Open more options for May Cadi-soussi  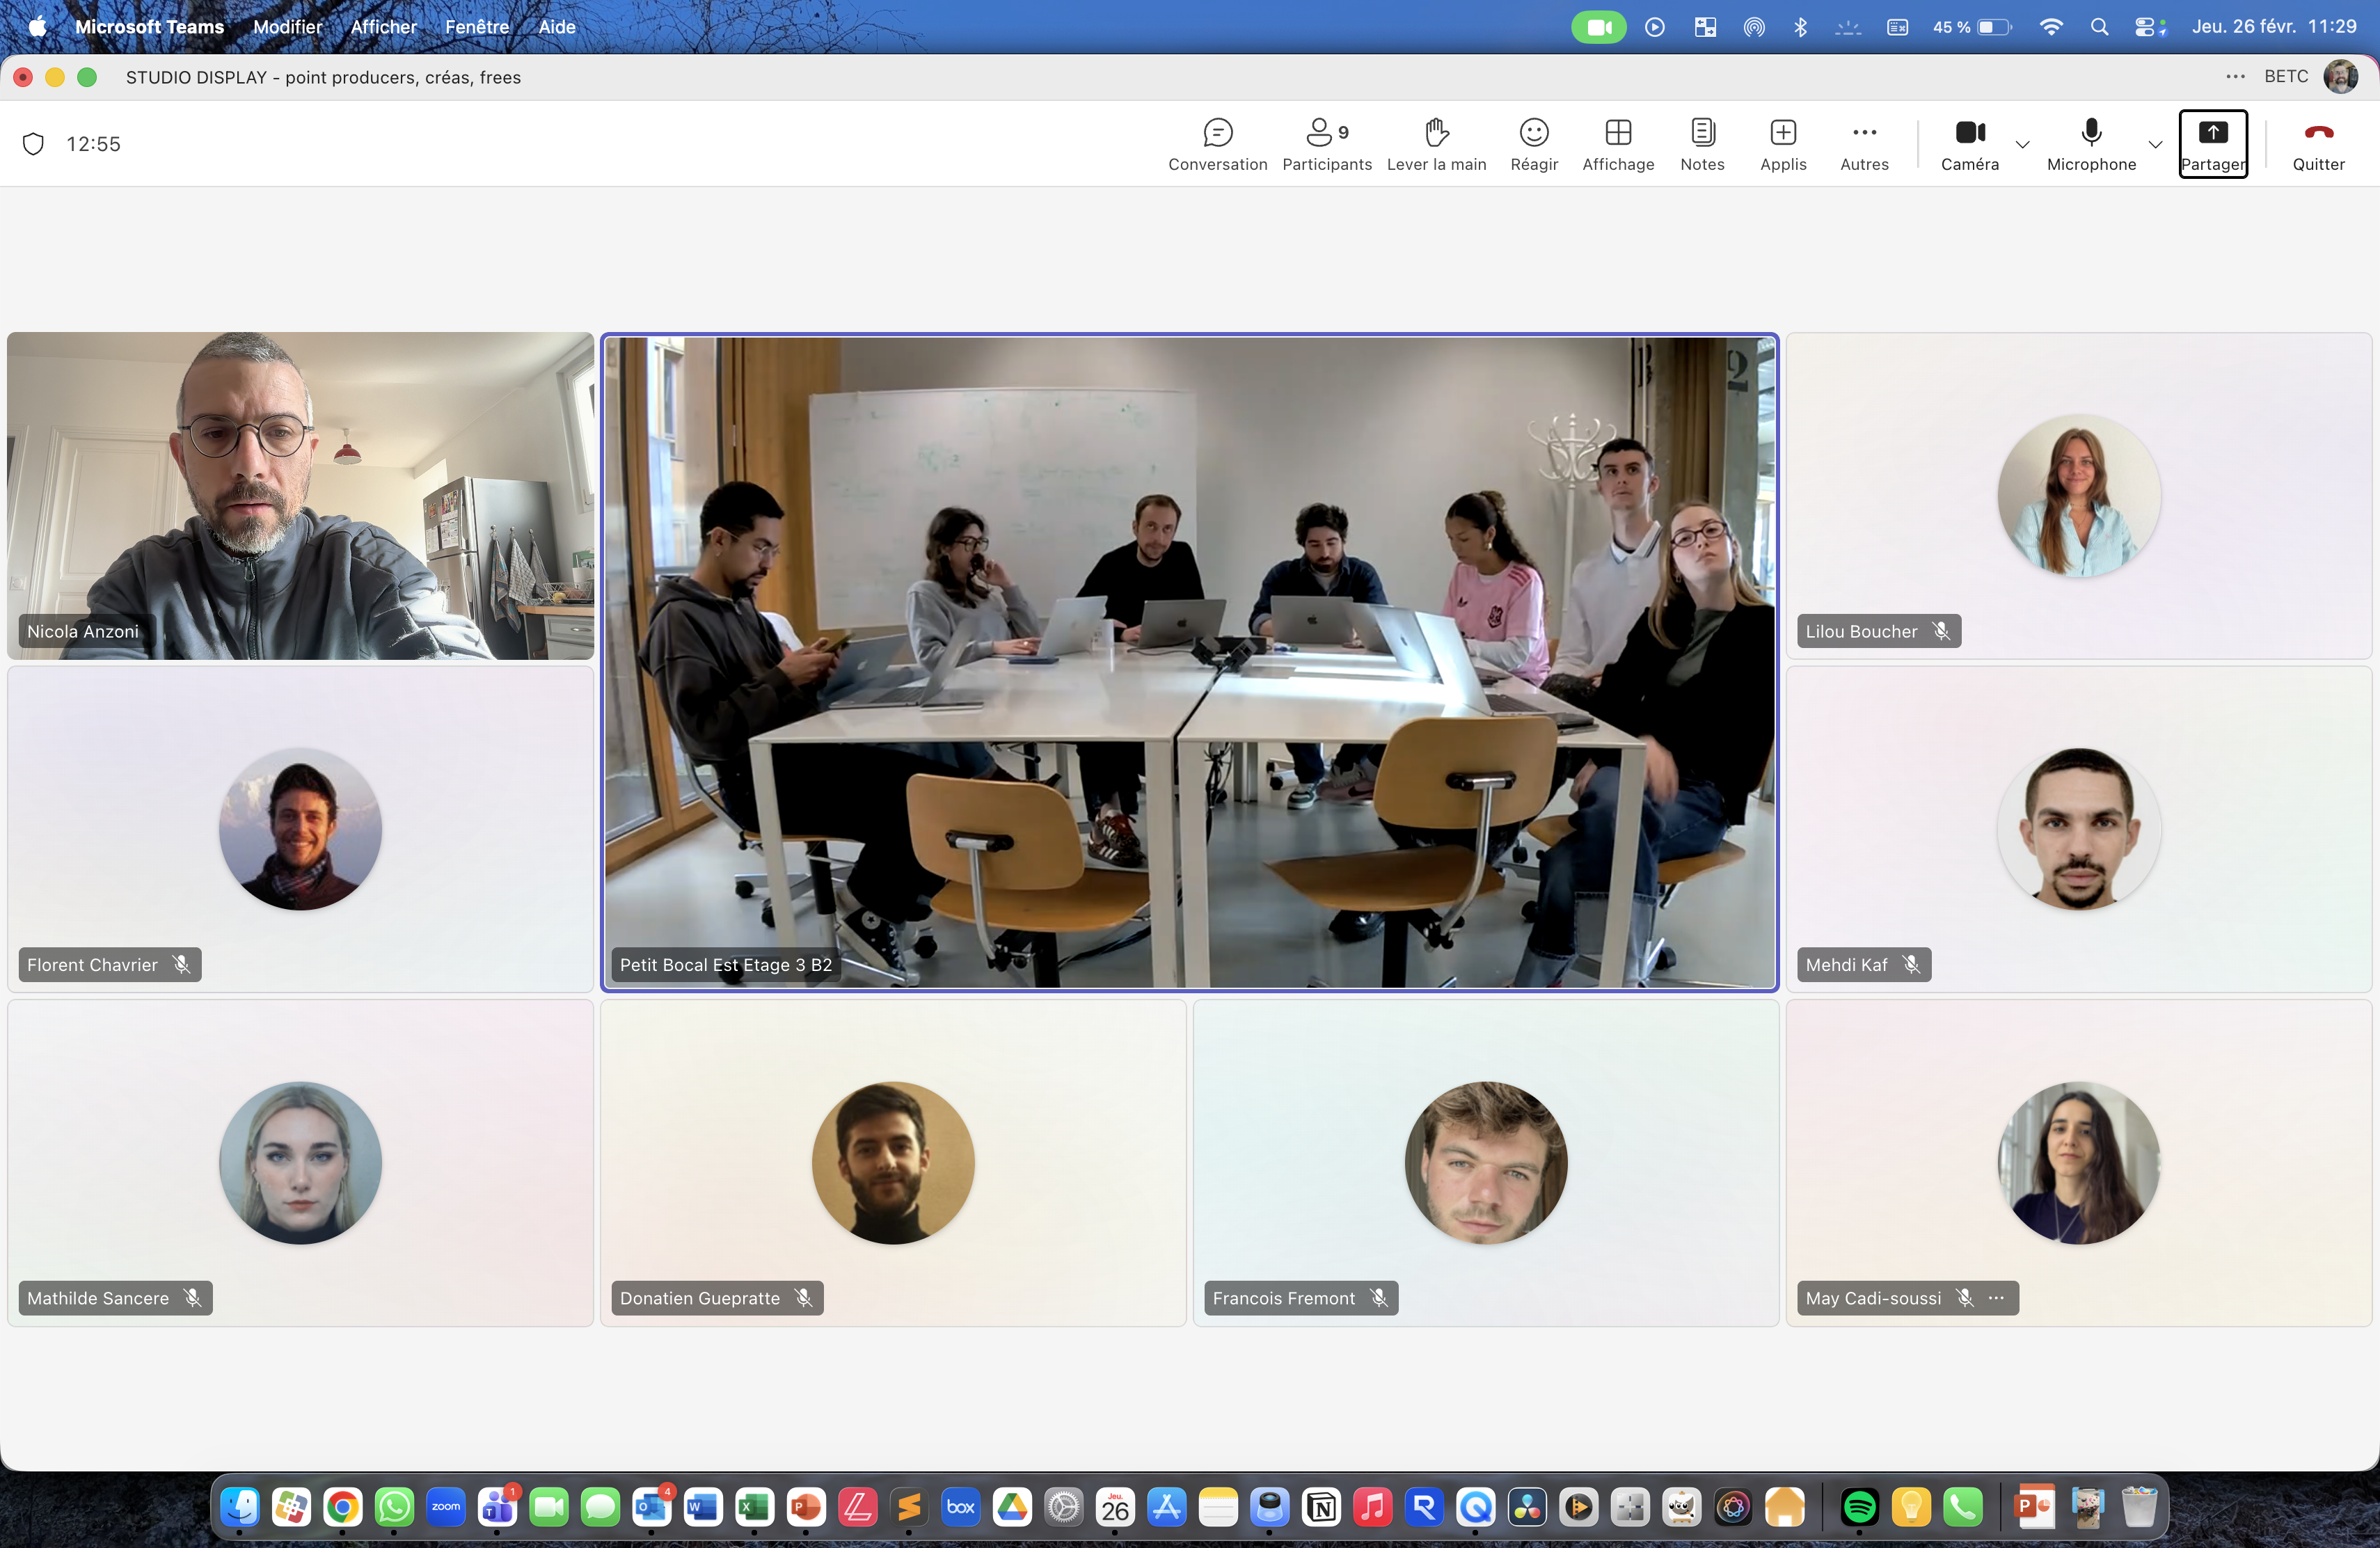[x=1997, y=1297]
